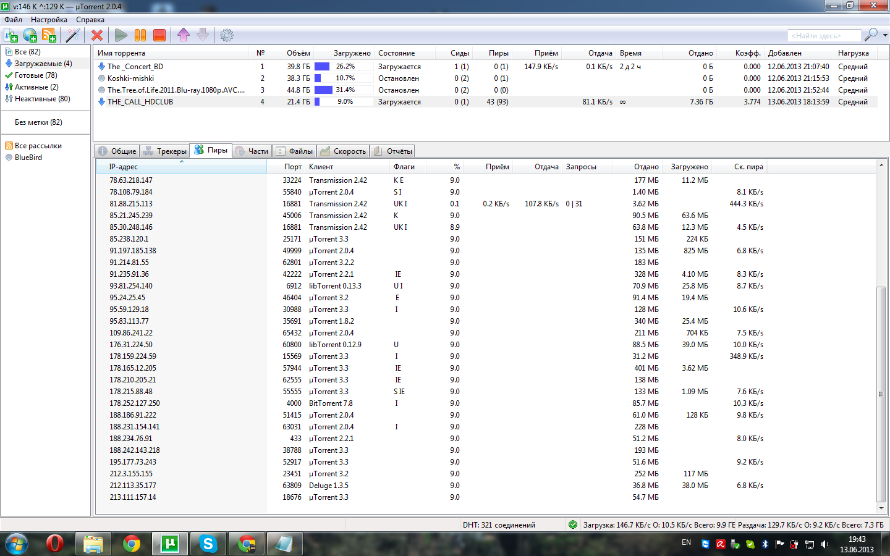This screenshot has width=890, height=556.
Task: Move torrent up the queue arrow icon
Action: (184, 35)
